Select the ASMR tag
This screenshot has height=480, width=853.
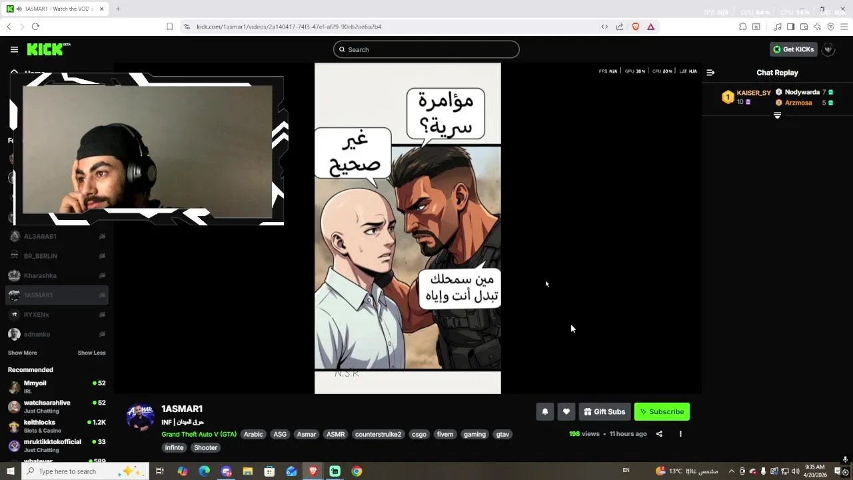tap(335, 434)
